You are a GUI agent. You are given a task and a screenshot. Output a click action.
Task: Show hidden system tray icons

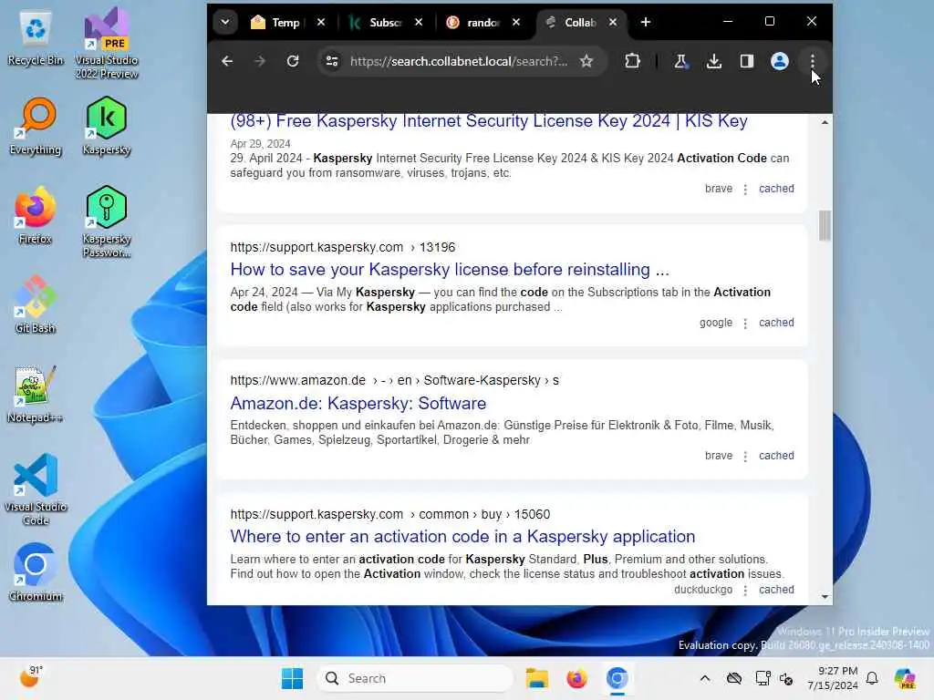coord(705,678)
